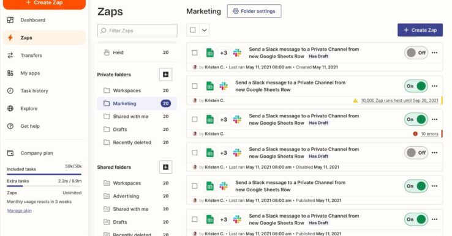Screen dimensions: 452x236
Task: Open the 10,000 Zap runs held link
Action: click(399, 100)
